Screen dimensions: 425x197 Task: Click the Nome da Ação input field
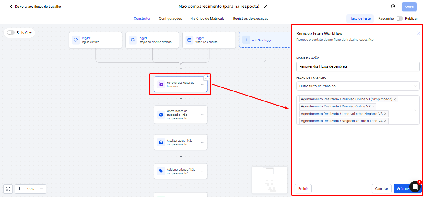pos(358,66)
